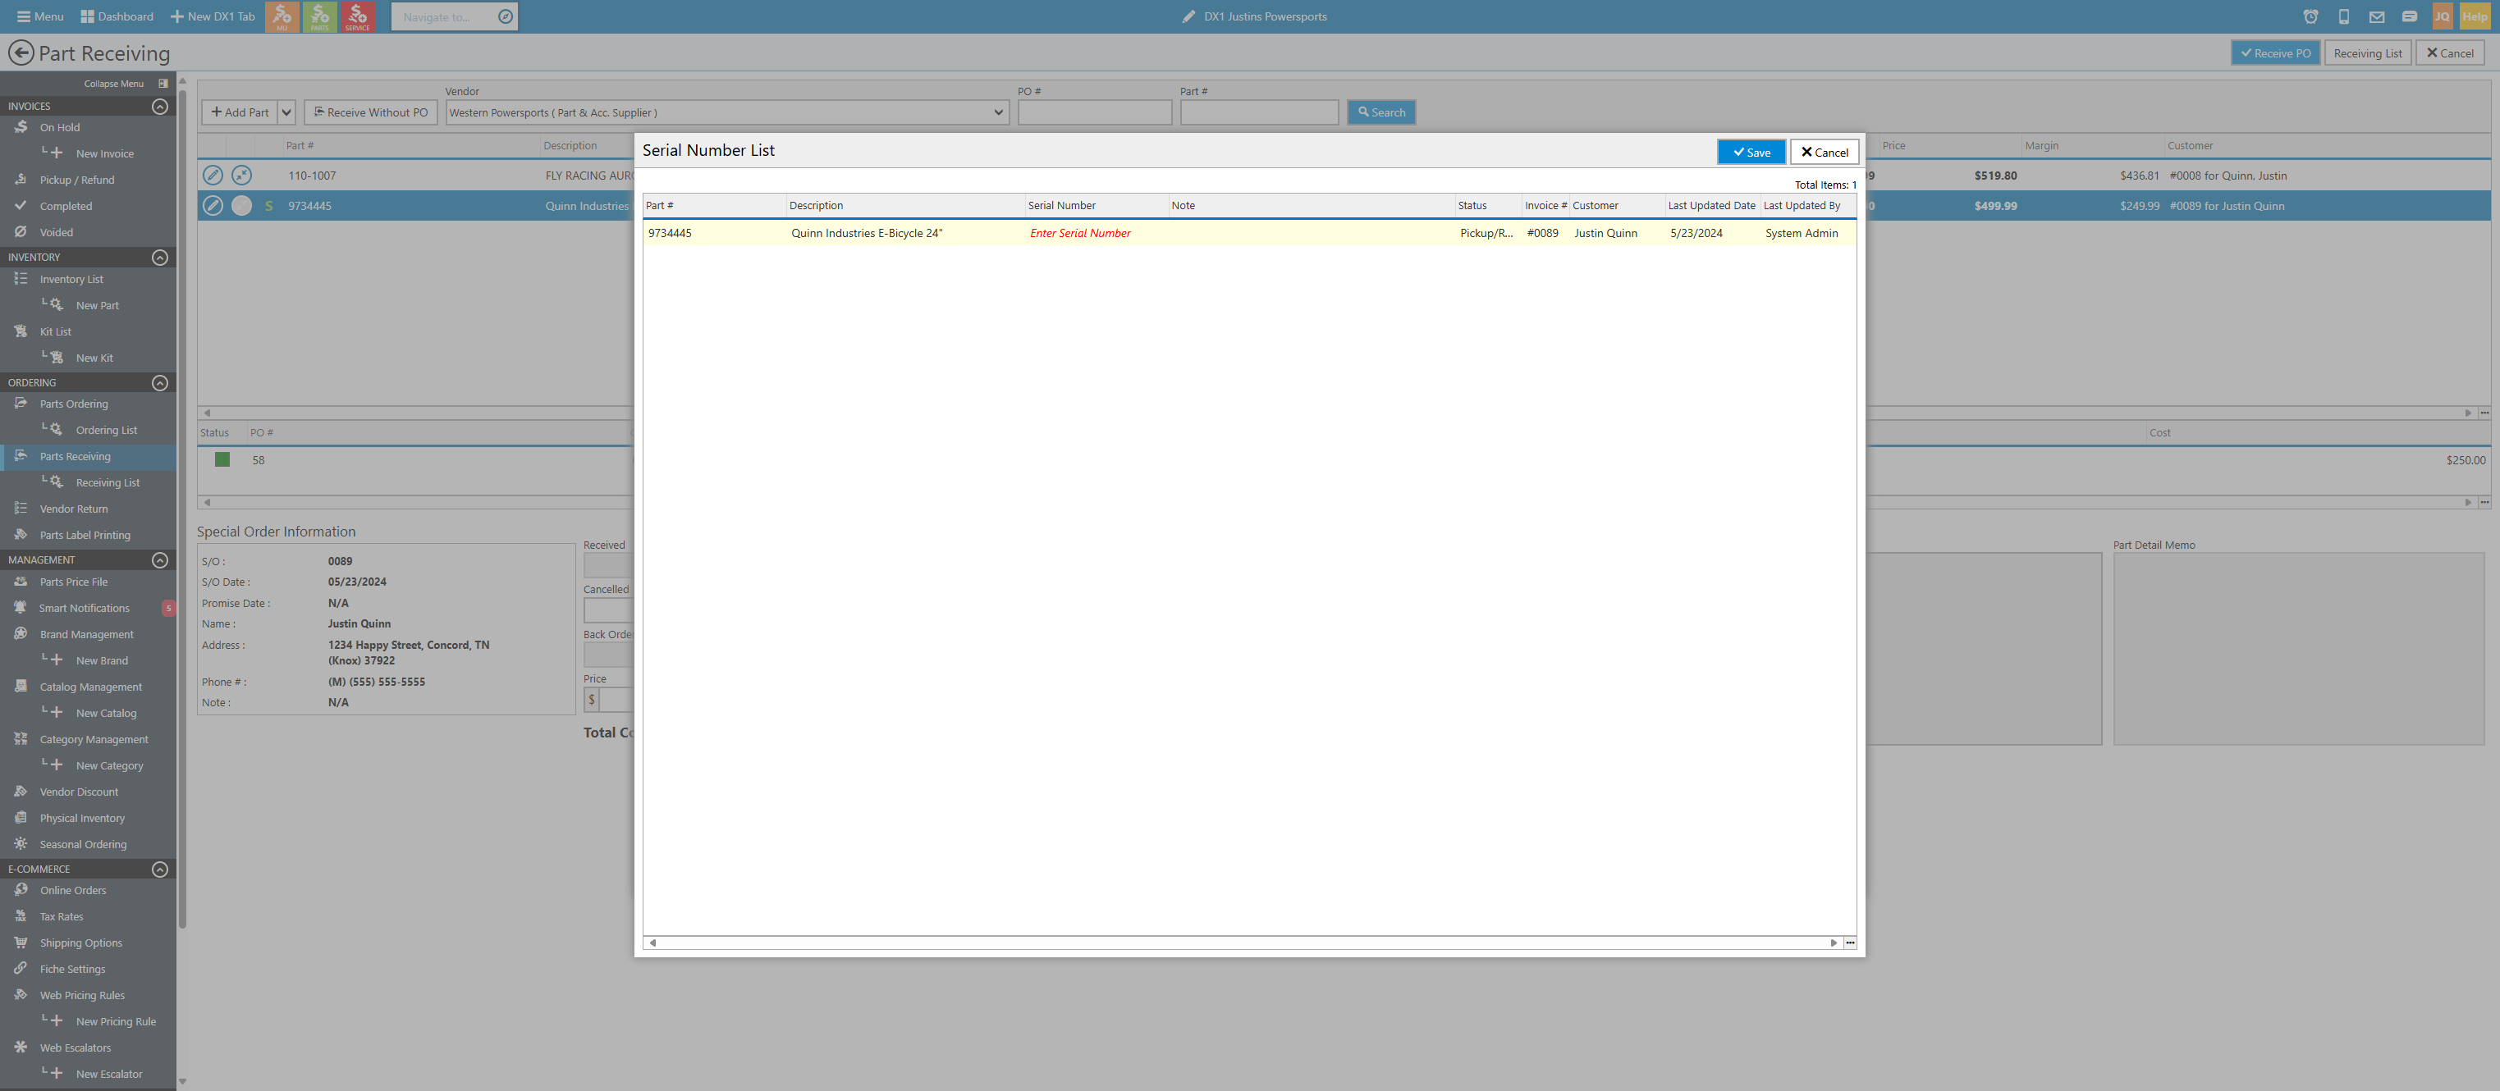Click the green PARTS new invoice icon
This screenshot has width=2500, height=1091.
coord(319,16)
